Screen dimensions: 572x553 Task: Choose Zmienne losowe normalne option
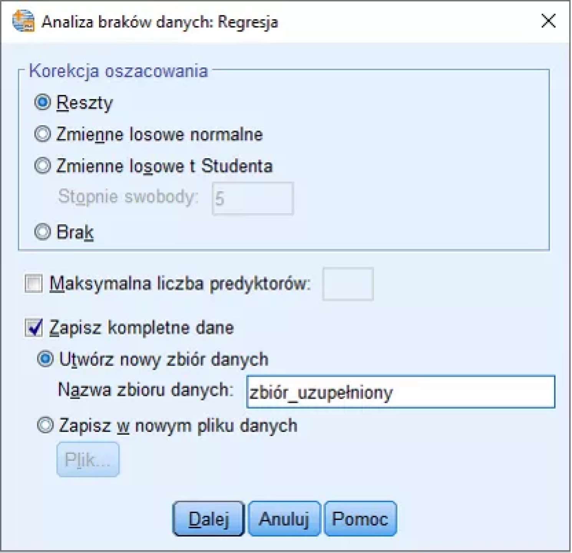tap(42, 134)
